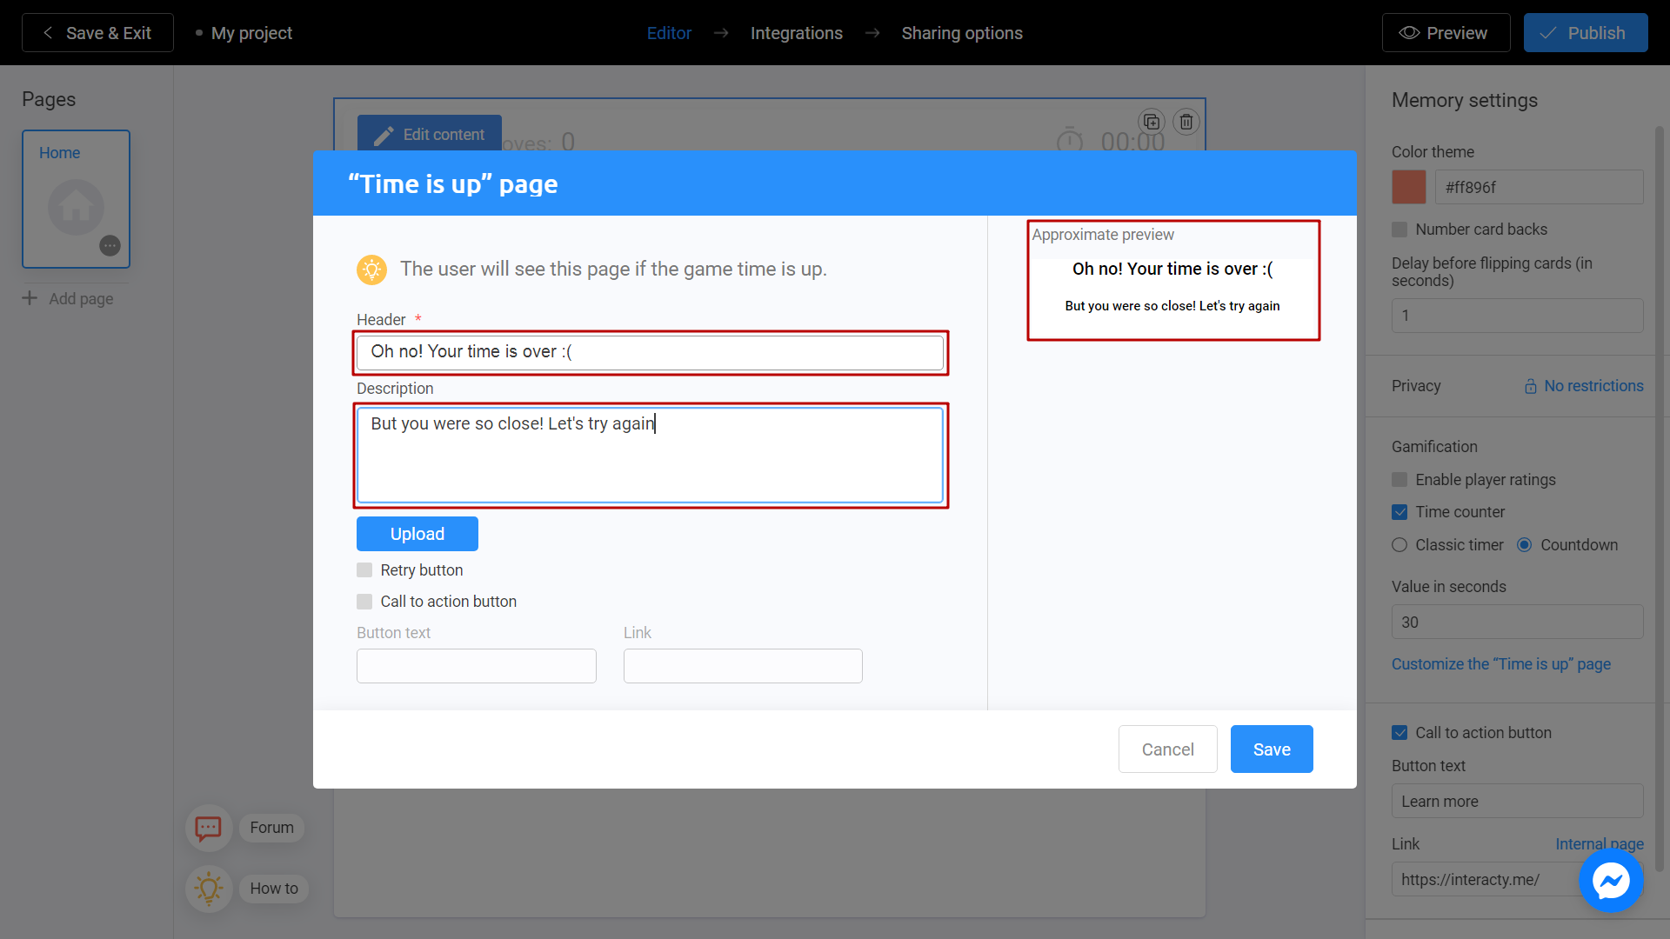The height and width of the screenshot is (939, 1670).
Task: Click the lock icon next to Privacy
Action: pyautogui.click(x=1531, y=385)
